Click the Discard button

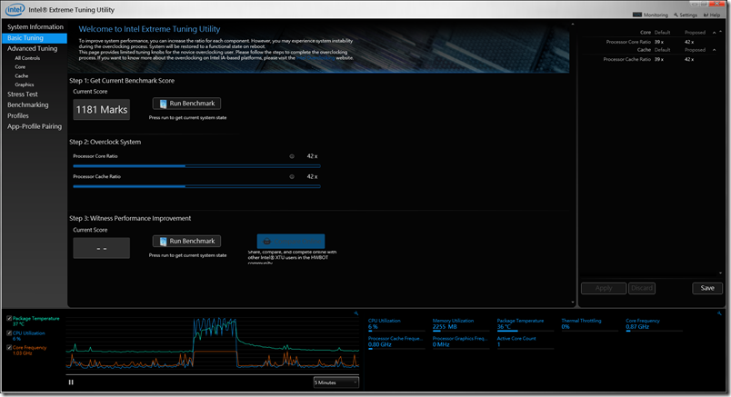coord(642,288)
